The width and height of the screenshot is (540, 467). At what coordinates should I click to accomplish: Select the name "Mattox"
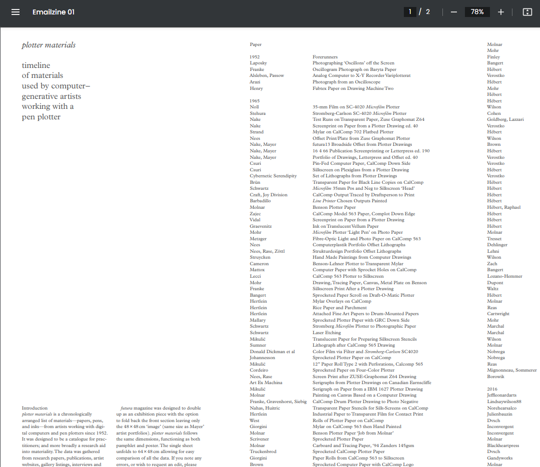tap(257, 270)
